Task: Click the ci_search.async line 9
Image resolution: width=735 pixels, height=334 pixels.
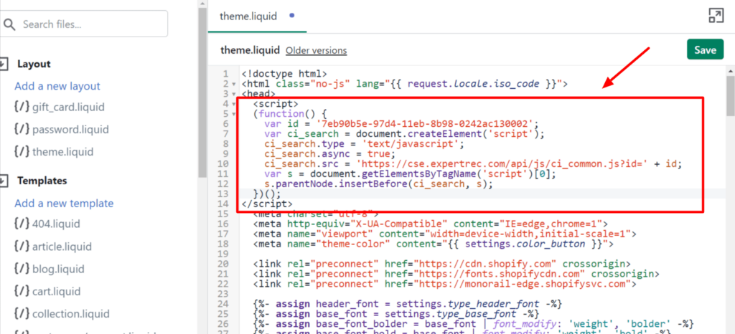Action: click(x=330, y=154)
